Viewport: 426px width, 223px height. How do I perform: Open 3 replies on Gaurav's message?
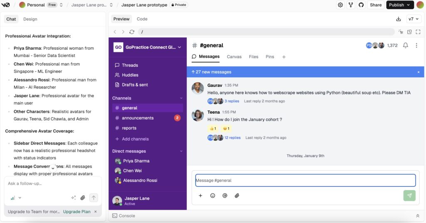coord(232,101)
